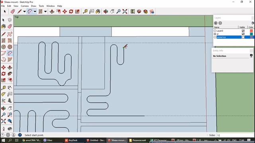Click Scale tool in left tool set
The height and width of the screenshot is (143, 255).
[x=4, y=80]
